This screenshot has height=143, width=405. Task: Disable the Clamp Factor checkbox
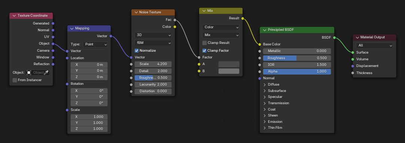pyautogui.click(x=205, y=51)
